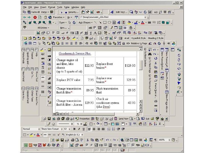The image size is (204, 153).
Task: Click the Edit Text... button
Action: [121, 12]
